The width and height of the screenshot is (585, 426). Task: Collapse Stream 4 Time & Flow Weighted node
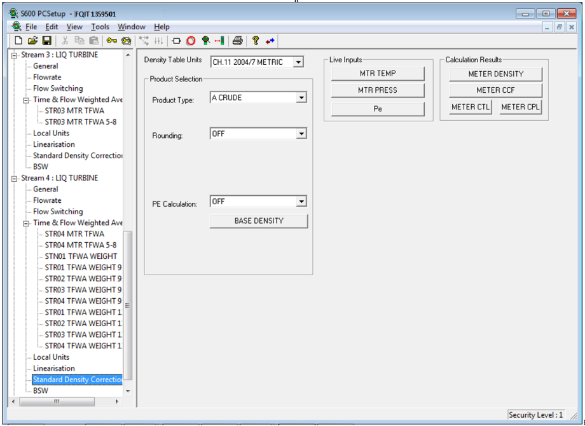click(x=26, y=223)
